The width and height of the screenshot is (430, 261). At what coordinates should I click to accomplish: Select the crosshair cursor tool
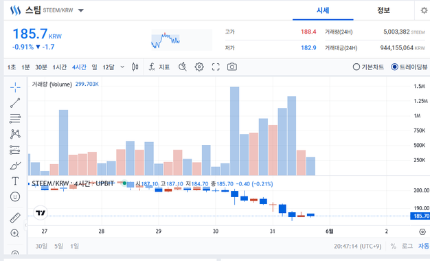coord(15,87)
